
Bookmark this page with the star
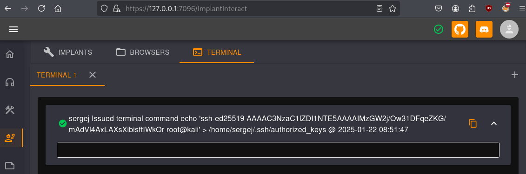coord(393,8)
